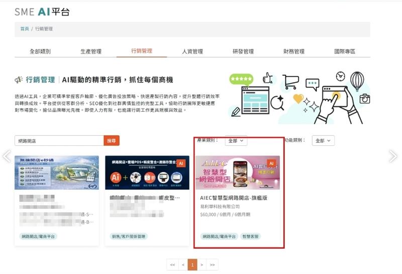Select the 行銷管理 tab
Viewport: 402px width, 274px height.
(x=142, y=51)
